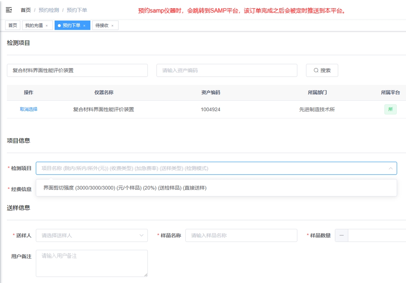The height and width of the screenshot is (283, 406).
Task: Click the minus stepper for 样品数量
Action: (342, 235)
